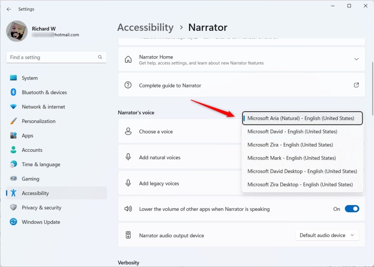Select Microsoft David voice option
374x267 pixels.
click(x=302, y=132)
